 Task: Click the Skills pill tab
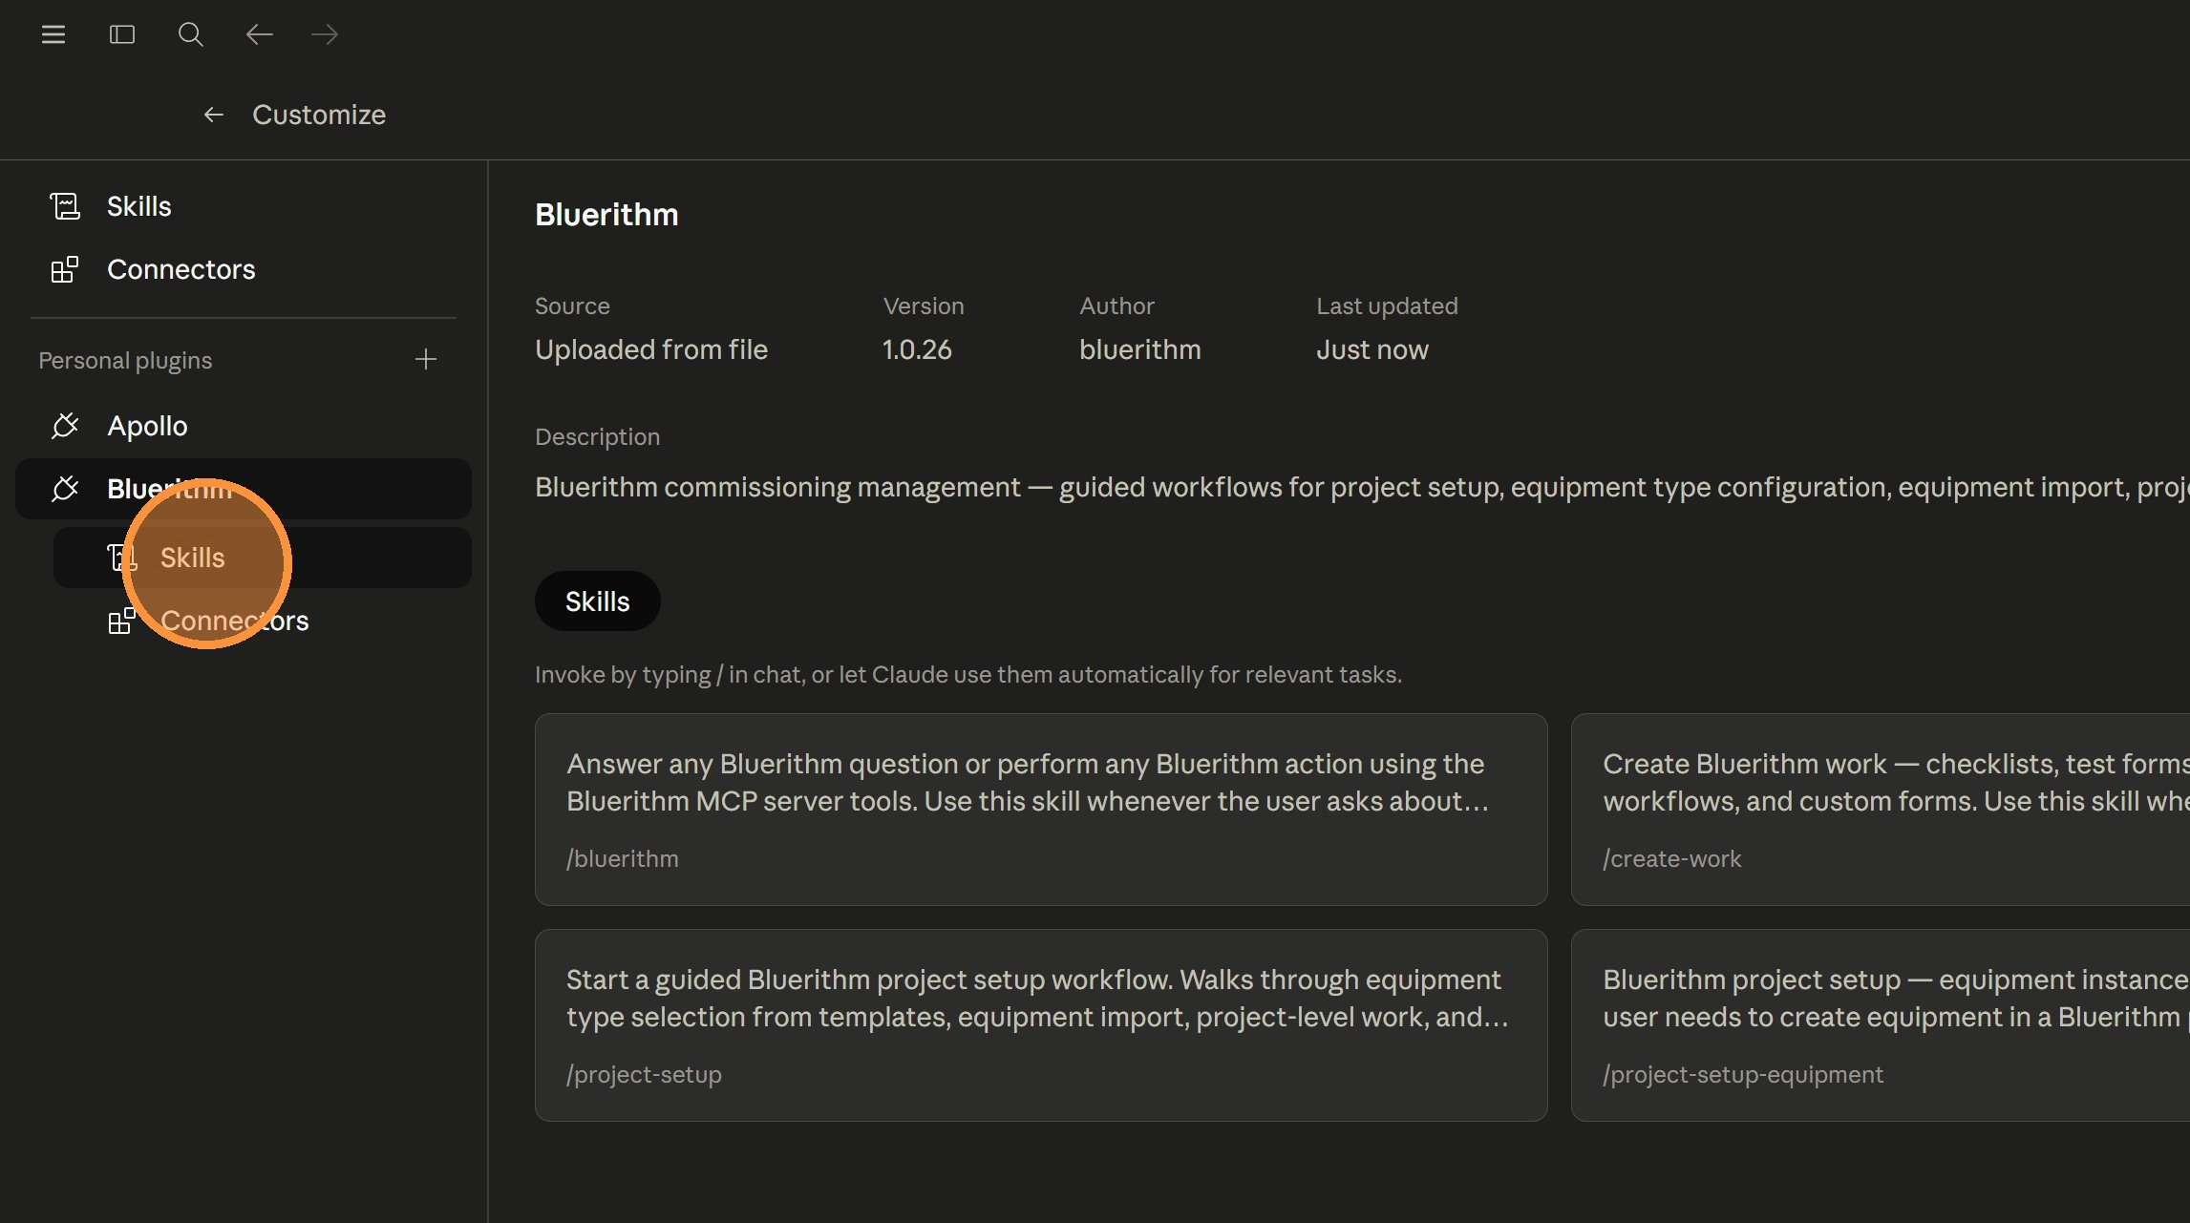[597, 601]
